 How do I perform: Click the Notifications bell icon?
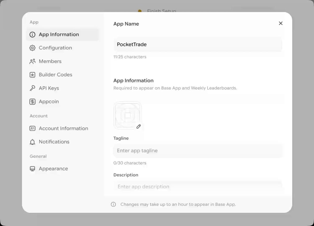pyautogui.click(x=32, y=142)
